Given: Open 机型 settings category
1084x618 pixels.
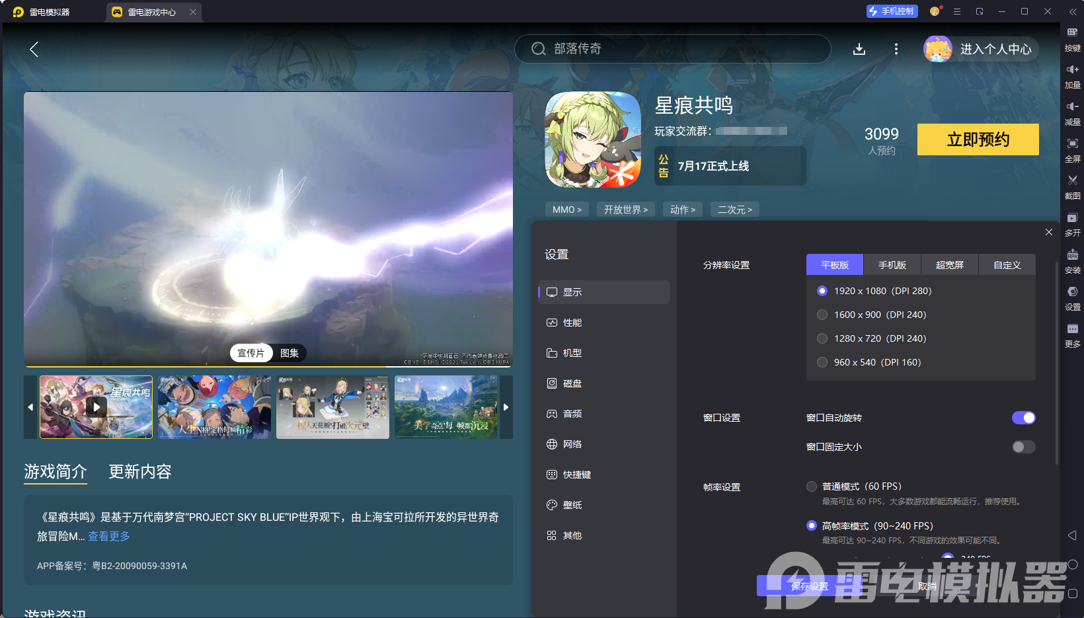Looking at the screenshot, I should tap(604, 353).
